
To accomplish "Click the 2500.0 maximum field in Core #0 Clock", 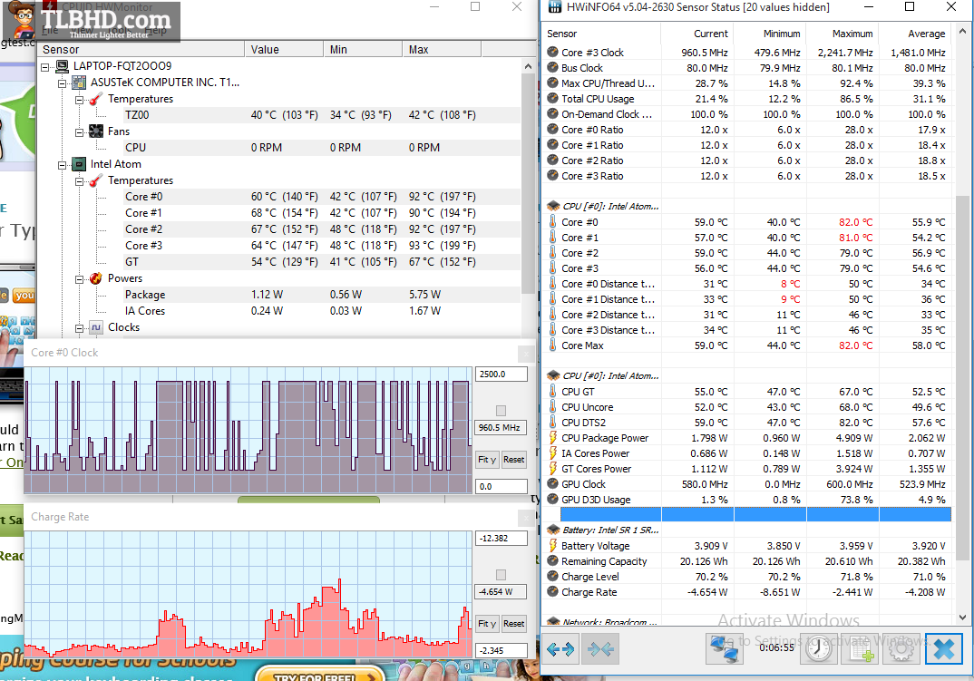I will (502, 375).
